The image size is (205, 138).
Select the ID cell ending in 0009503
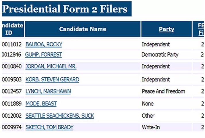click(x=12, y=79)
